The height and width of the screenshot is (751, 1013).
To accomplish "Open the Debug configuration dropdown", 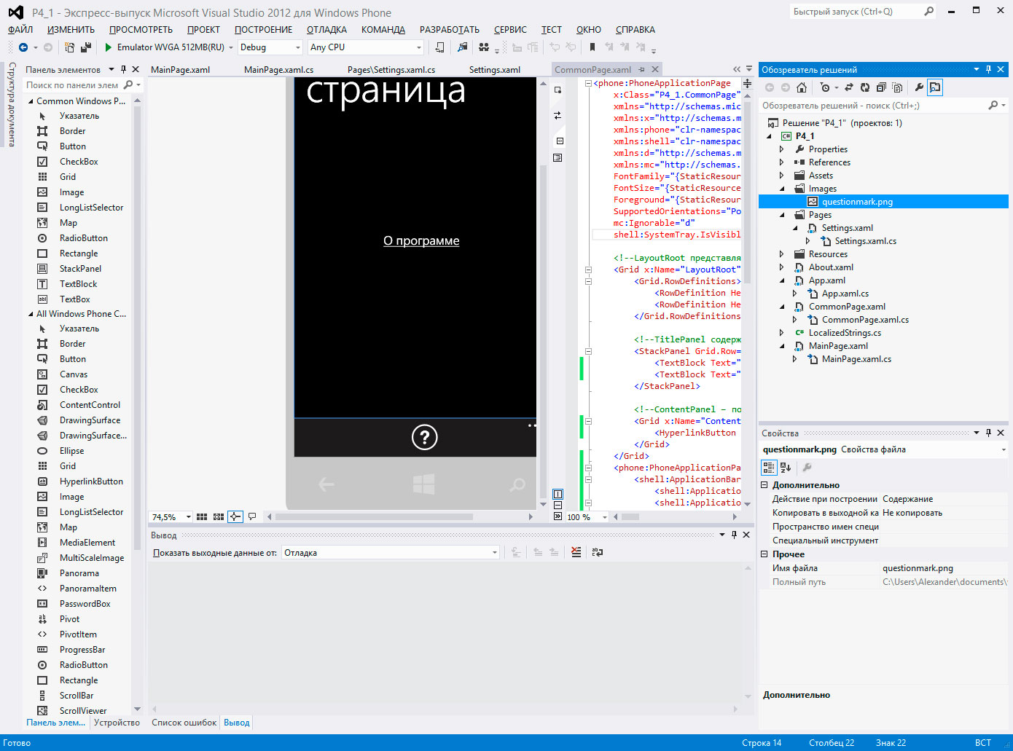I will [x=297, y=47].
